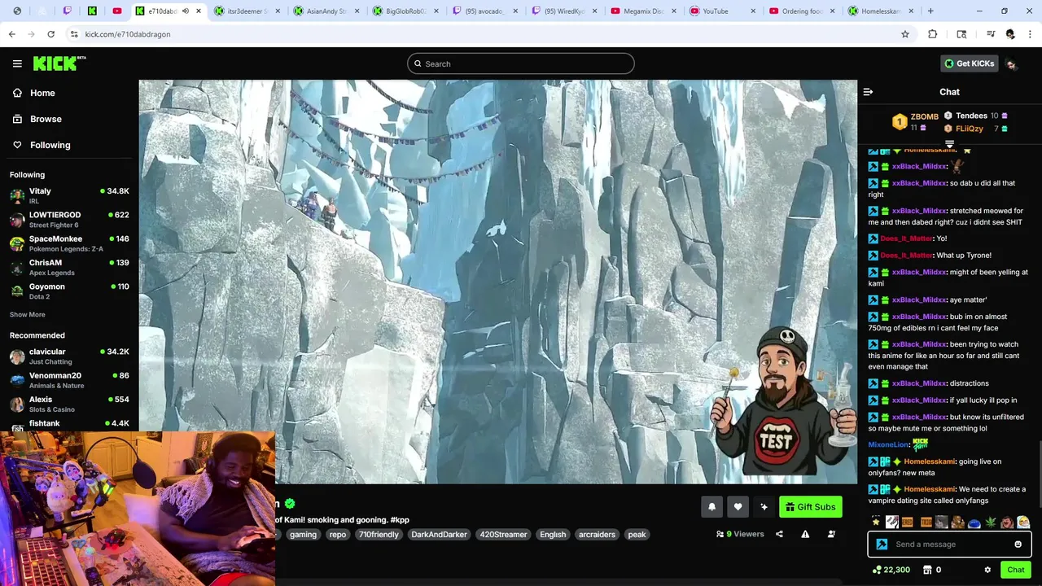Click Dees_It_Matter username saying Yo!
1042x586 pixels.
906,238
